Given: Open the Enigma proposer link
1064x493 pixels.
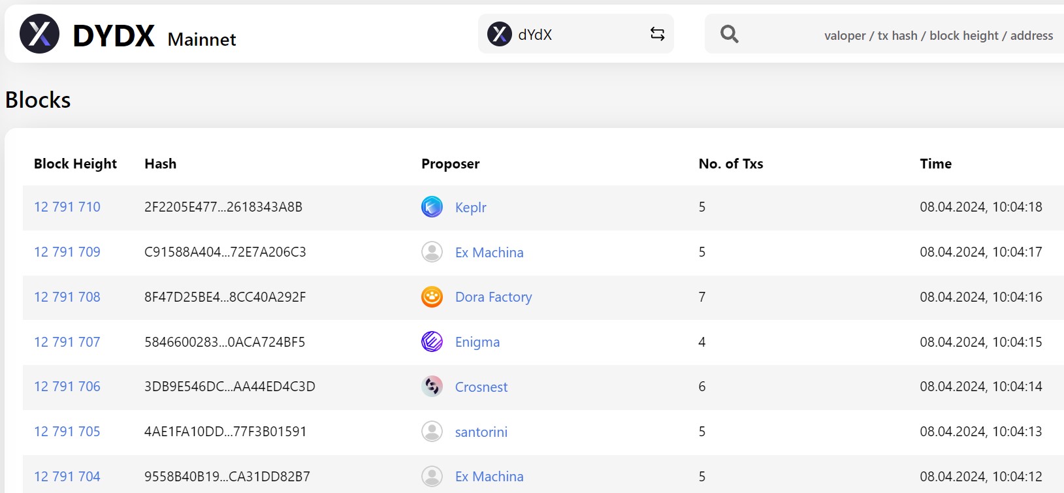Looking at the screenshot, I should click(x=477, y=342).
